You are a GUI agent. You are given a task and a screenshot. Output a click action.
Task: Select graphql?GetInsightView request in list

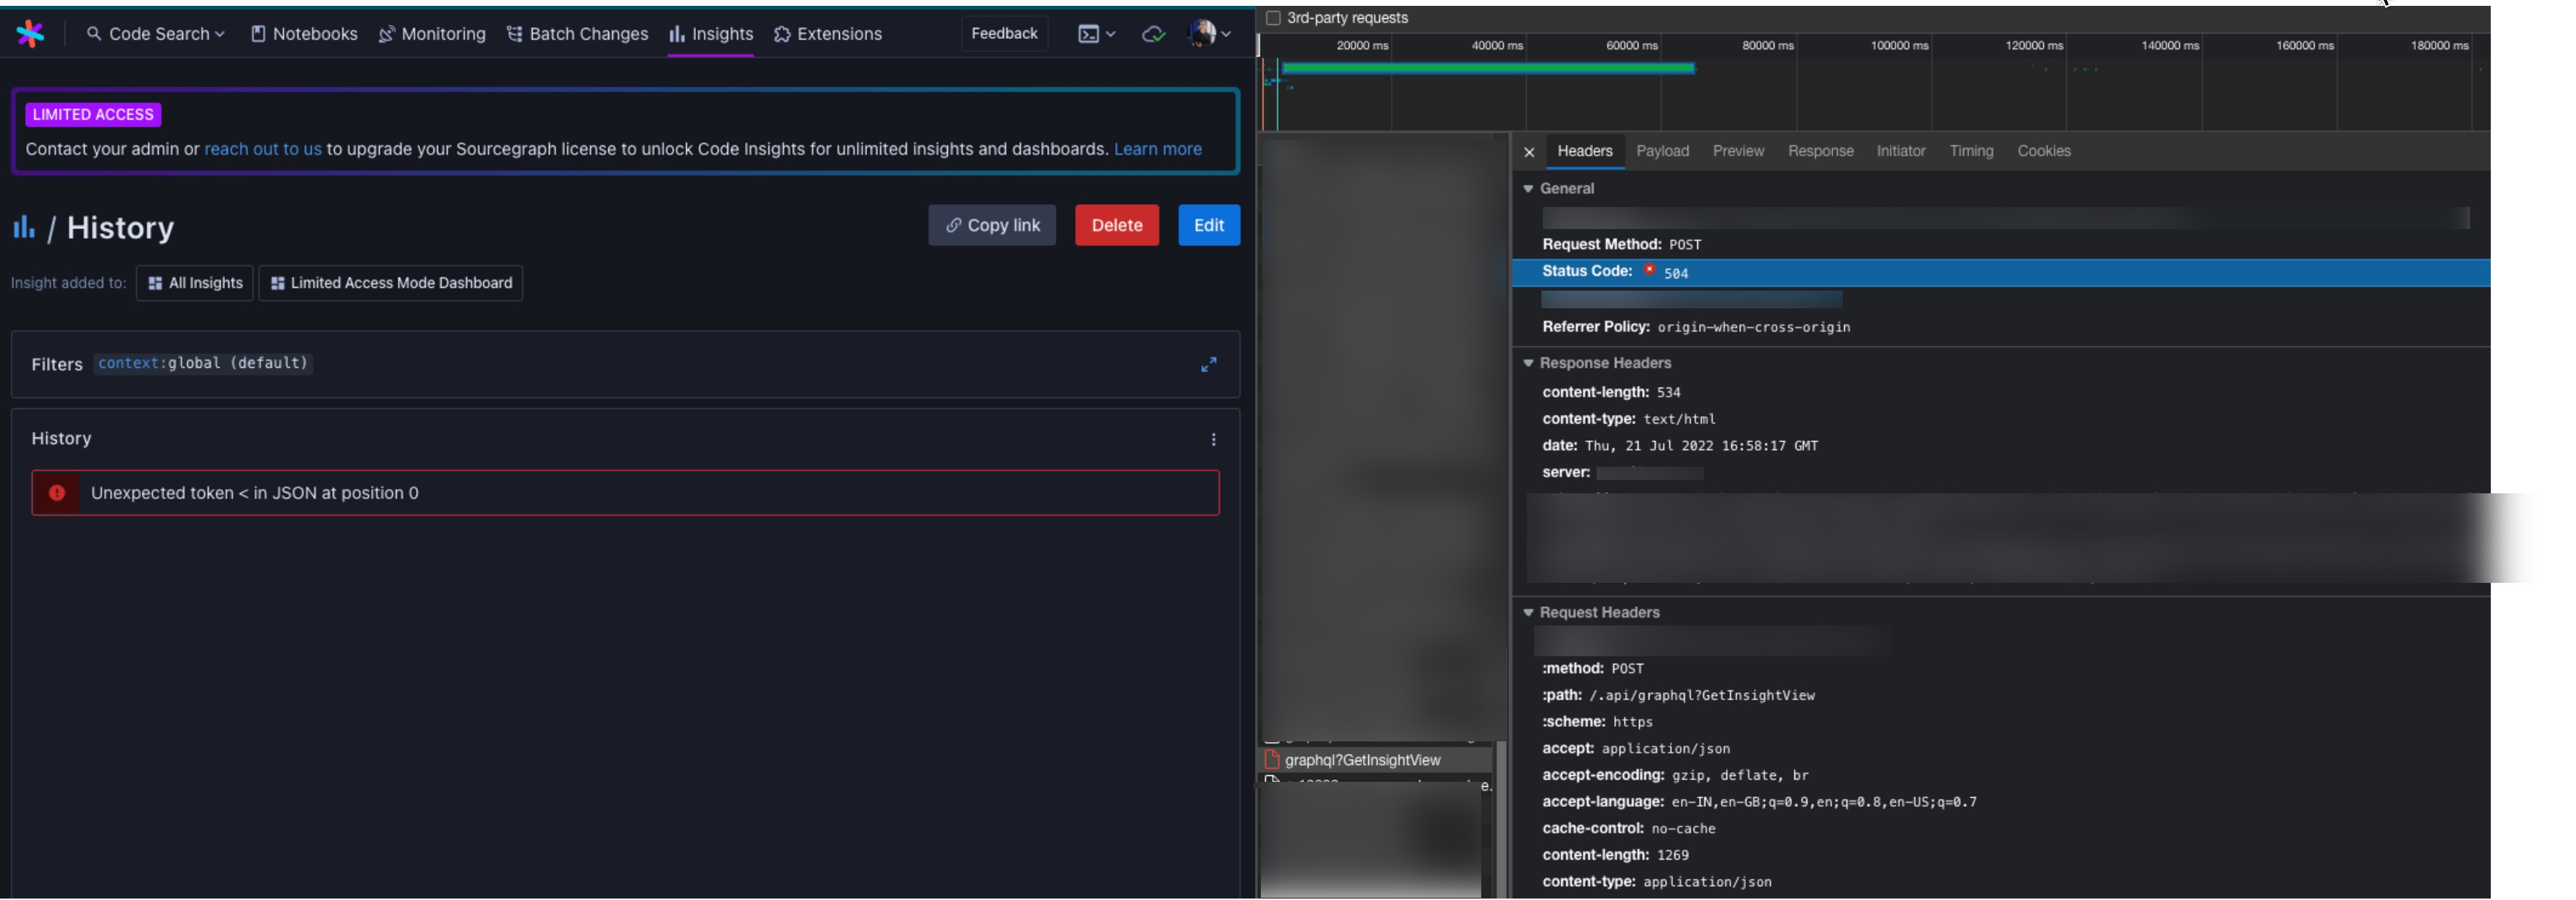1362,761
